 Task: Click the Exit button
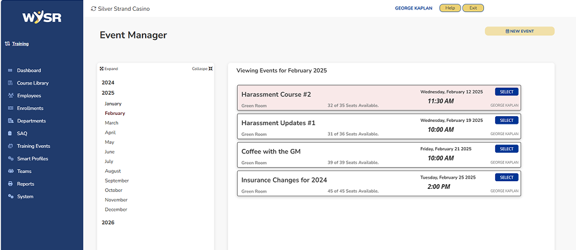(x=473, y=8)
